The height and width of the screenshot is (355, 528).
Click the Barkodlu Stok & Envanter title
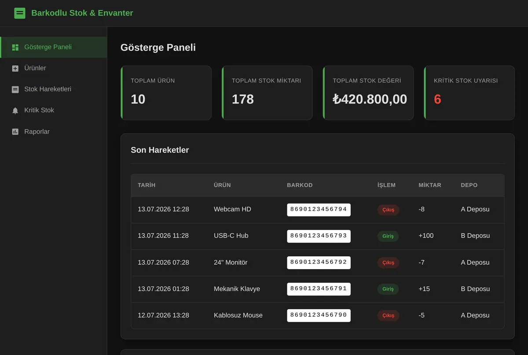[82, 13]
